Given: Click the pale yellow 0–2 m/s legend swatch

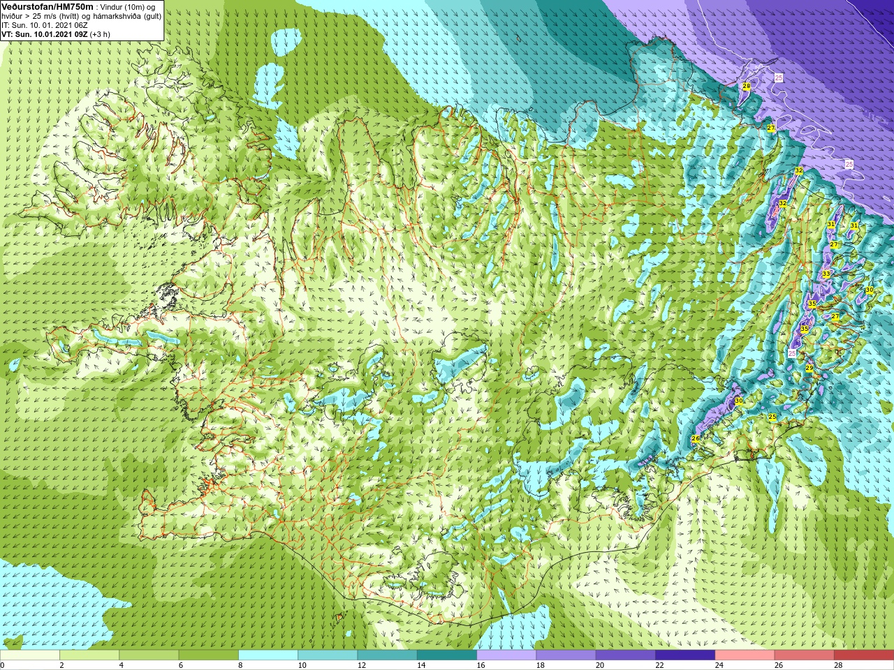Looking at the screenshot, I should [x=30, y=655].
